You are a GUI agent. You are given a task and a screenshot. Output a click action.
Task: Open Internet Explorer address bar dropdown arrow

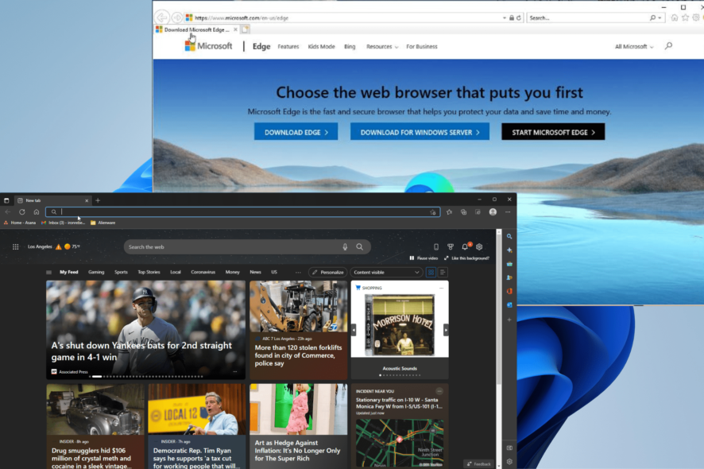click(x=505, y=18)
